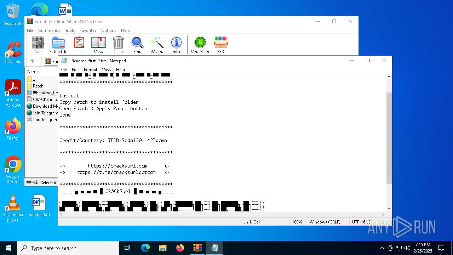
Task: Select the Patch folder in WinRAR list
Action: click(38, 86)
